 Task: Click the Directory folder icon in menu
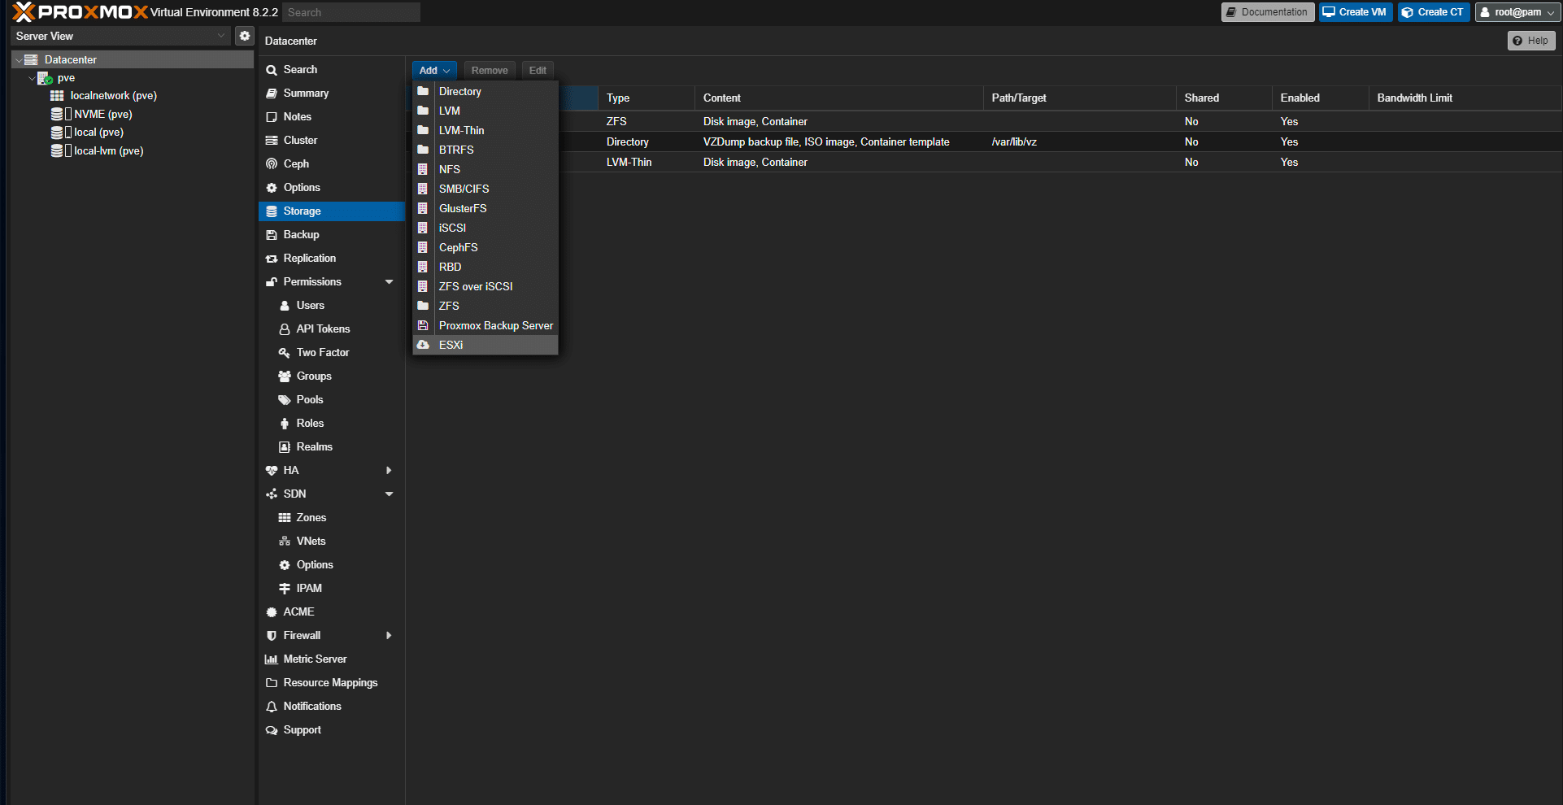click(x=423, y=91)
